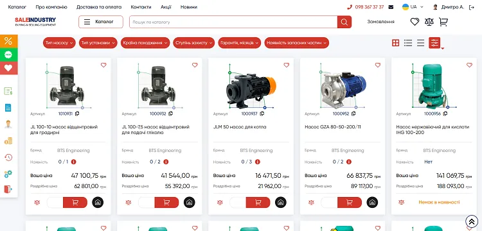Viewport: 482px width, 231px height.
Task: Open the shopping cart in header
Action: [443, 22]
